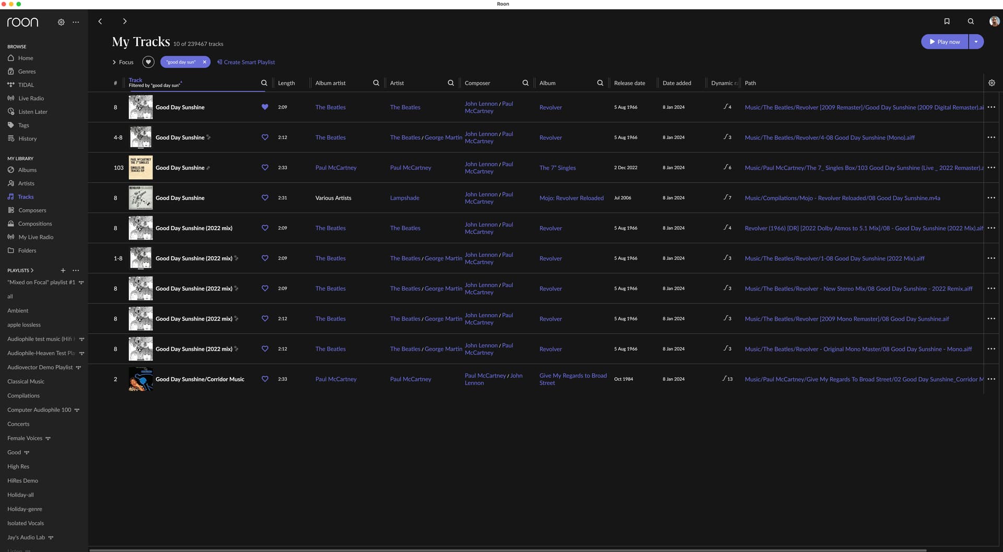Open more options for Good Day Sunshine/Corridor Music

pos(991,379)
